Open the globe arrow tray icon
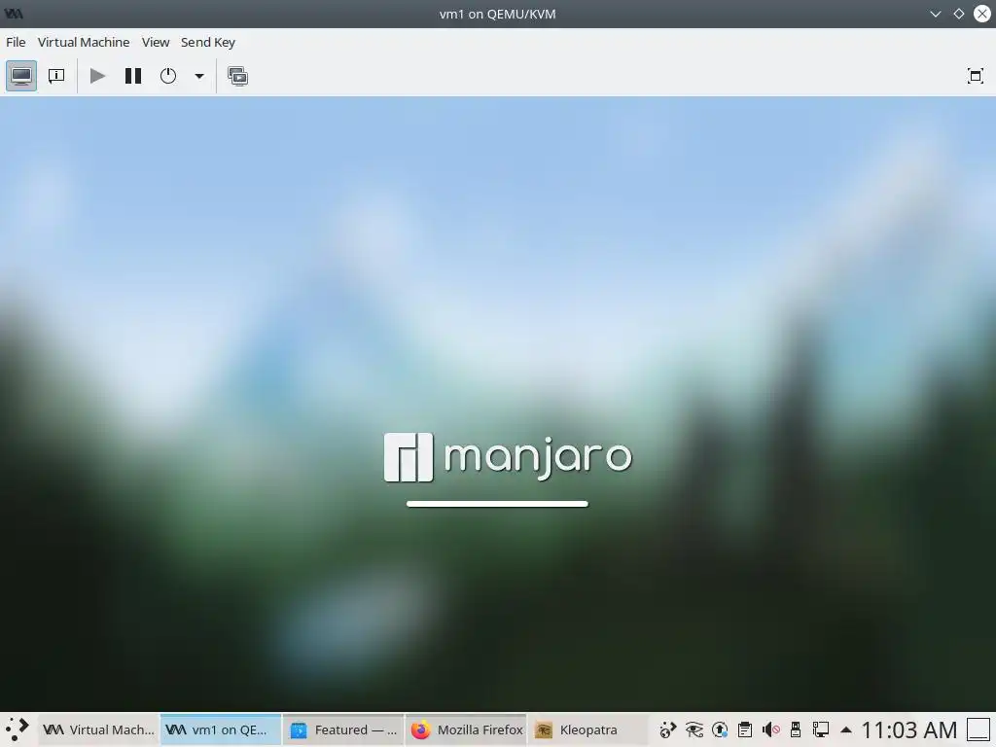Viewport: 996px width, 747px height. (x=667, y=729)
